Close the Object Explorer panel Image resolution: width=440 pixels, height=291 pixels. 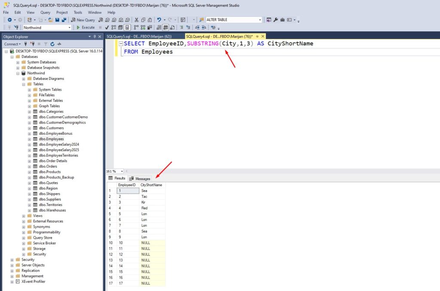click(x=100, y=37)
